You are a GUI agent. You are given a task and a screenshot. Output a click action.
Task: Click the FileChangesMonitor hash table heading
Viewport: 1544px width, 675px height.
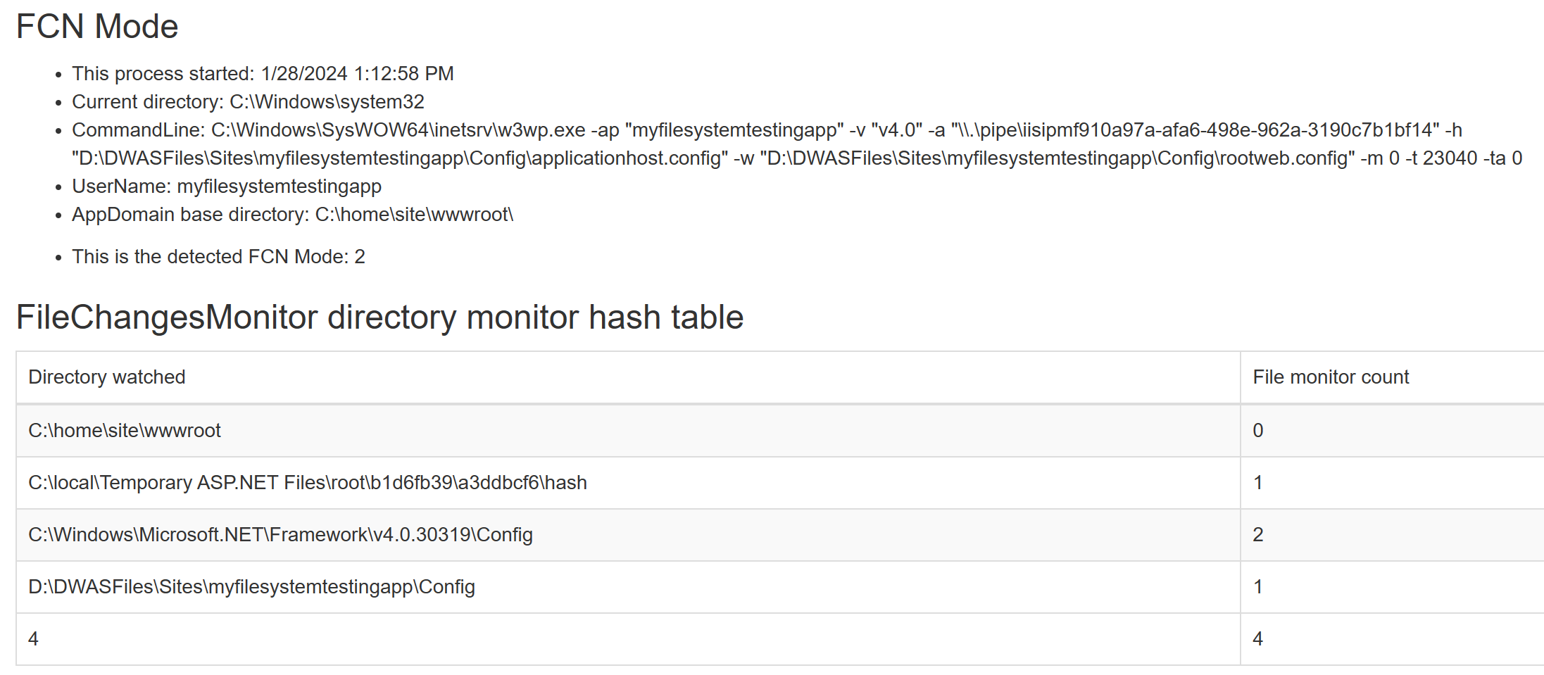click(x=379, y=317)
